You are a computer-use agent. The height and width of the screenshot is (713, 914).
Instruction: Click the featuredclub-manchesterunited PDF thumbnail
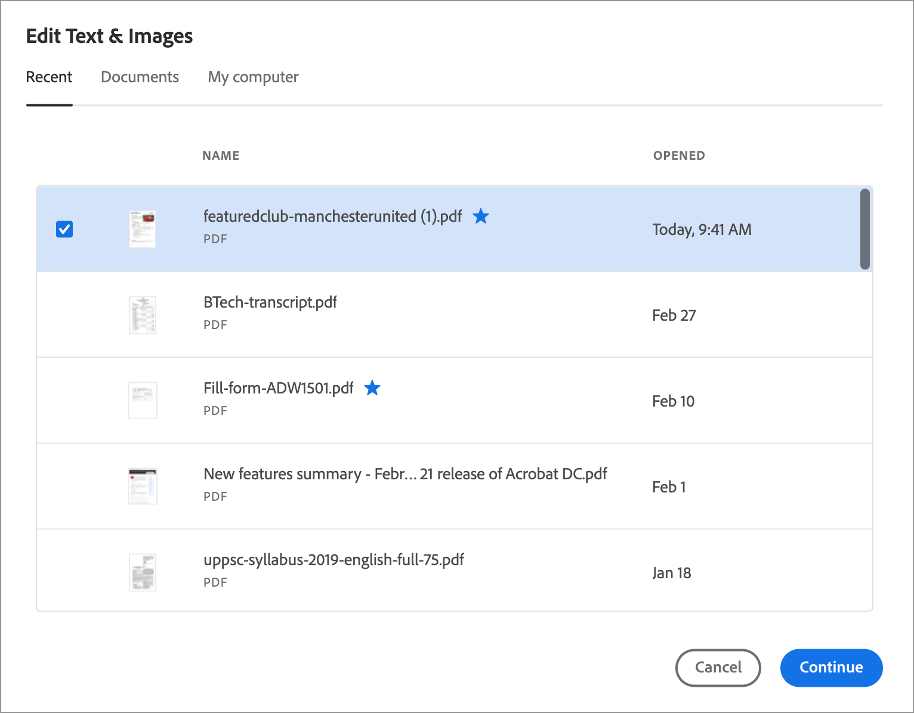[142, 228]
